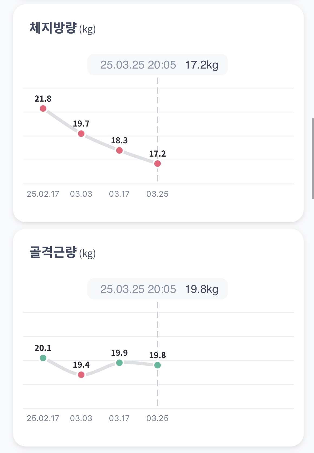
Task: Select the 19.8 skeletal muscle data point
Action: click(158, 365)
